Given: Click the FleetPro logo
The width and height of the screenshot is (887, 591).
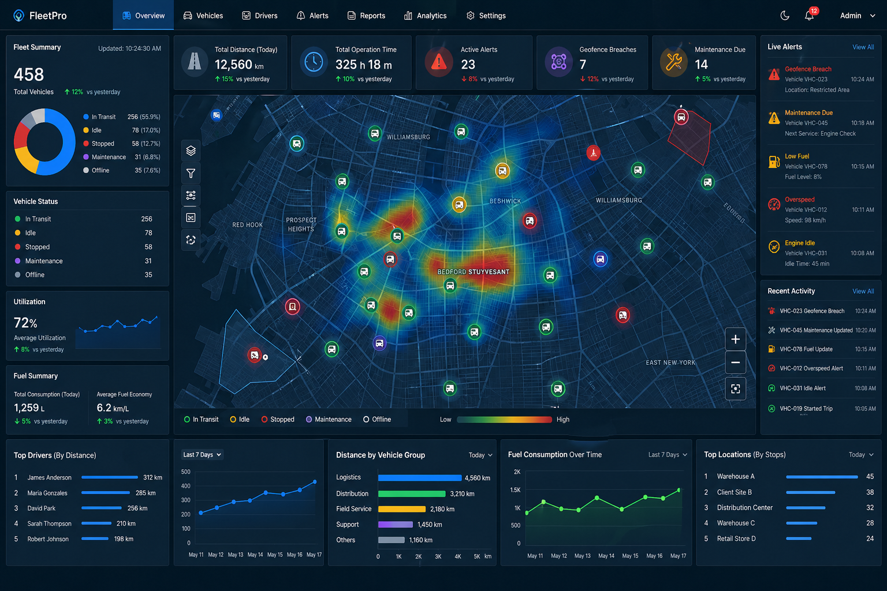Looking at the screenshot, I should [39, 16].
